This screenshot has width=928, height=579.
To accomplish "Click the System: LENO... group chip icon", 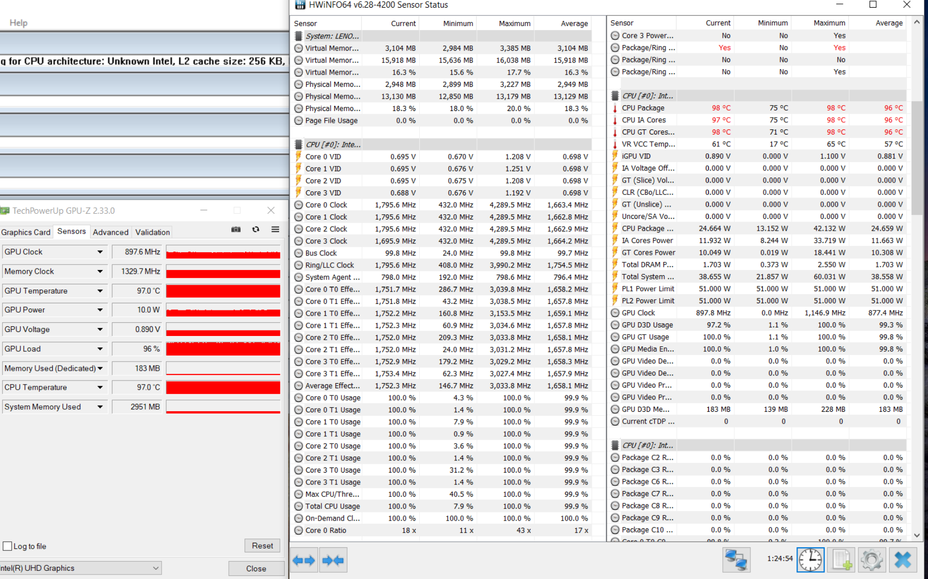I will (x=298, y=36).
